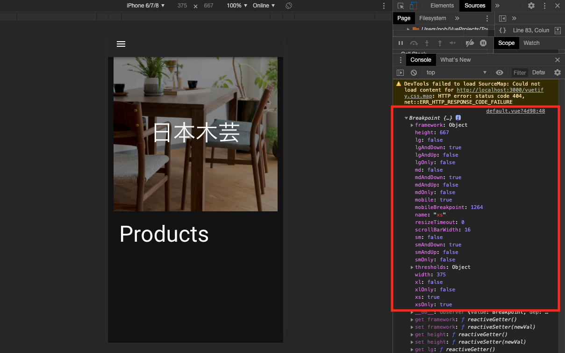Select the Filesystem navigator tab
Screen dimensions: 565x353
(432, 18)
